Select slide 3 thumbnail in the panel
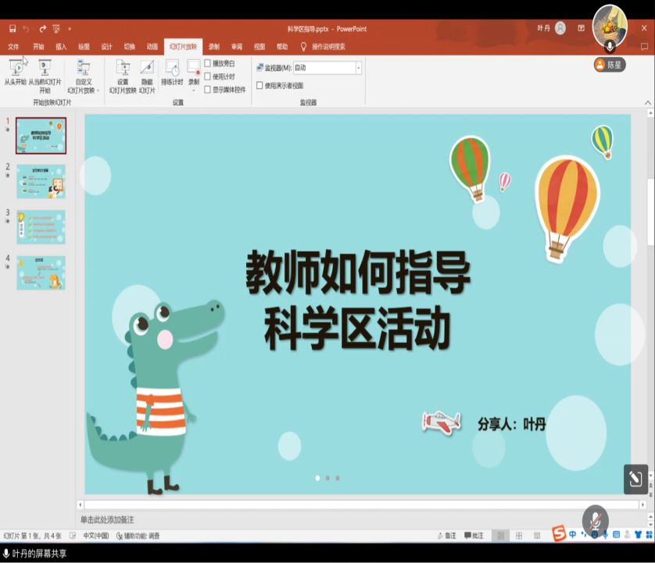Screen dimensions: 655x563 pyautogui.click(x=41, y=226)
